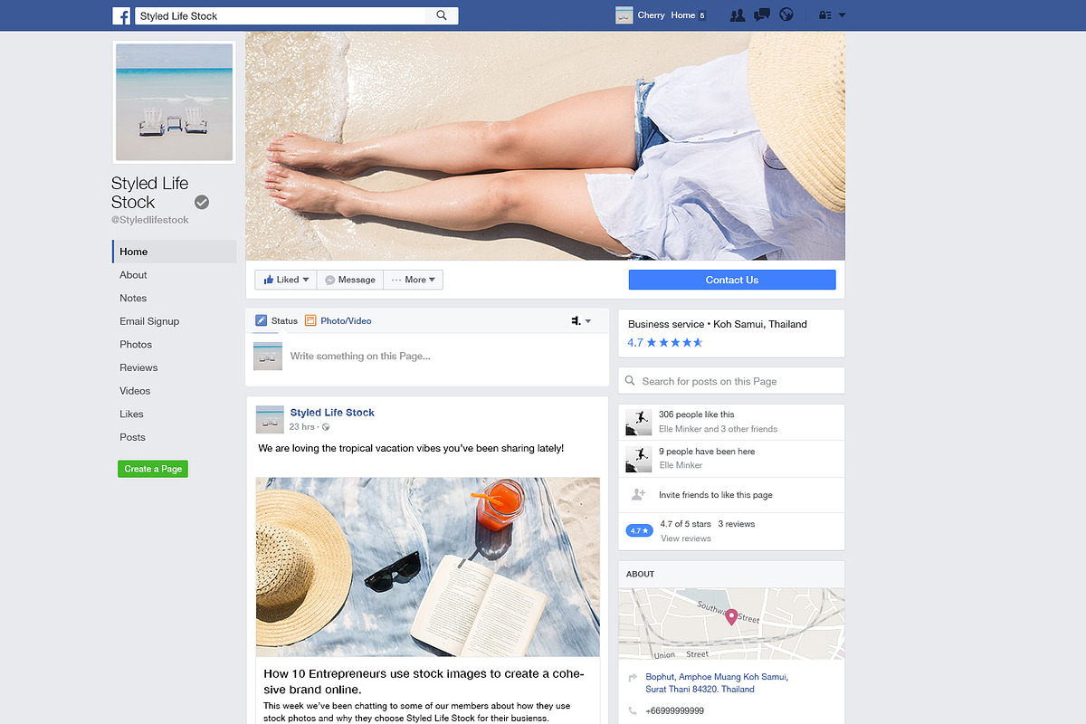Select the Status tab in composer
This screenshot has width=1086, height=724.
[x=277, y=320]
